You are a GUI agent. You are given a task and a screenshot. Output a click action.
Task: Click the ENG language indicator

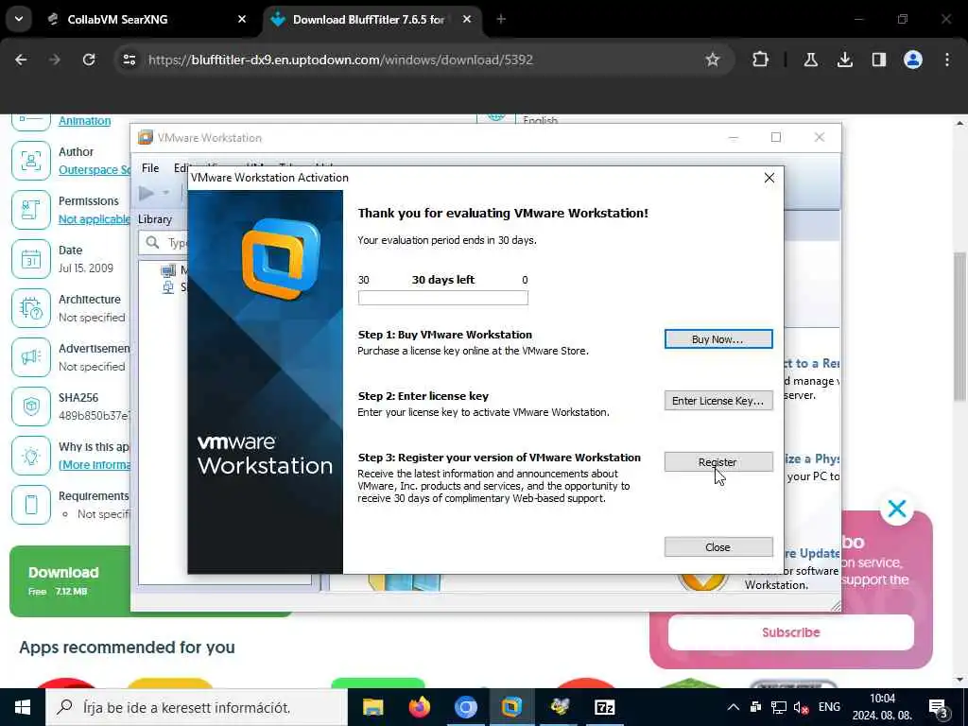[x=829, y=707]
